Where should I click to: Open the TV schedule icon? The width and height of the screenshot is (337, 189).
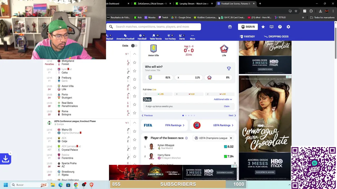[x=271, y=27]
